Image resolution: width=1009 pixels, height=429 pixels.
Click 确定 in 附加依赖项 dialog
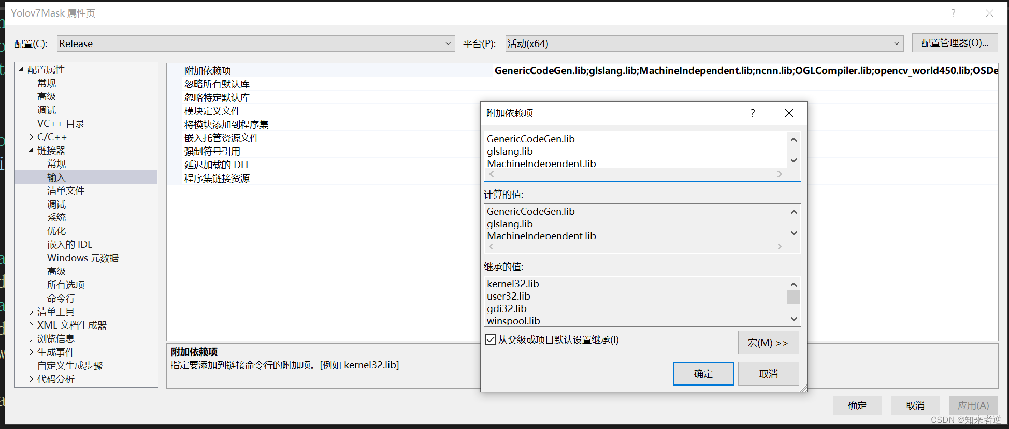703,374
